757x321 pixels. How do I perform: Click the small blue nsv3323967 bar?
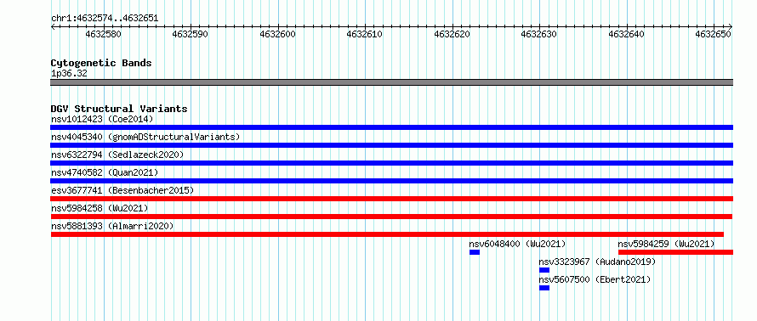(544, 270)
